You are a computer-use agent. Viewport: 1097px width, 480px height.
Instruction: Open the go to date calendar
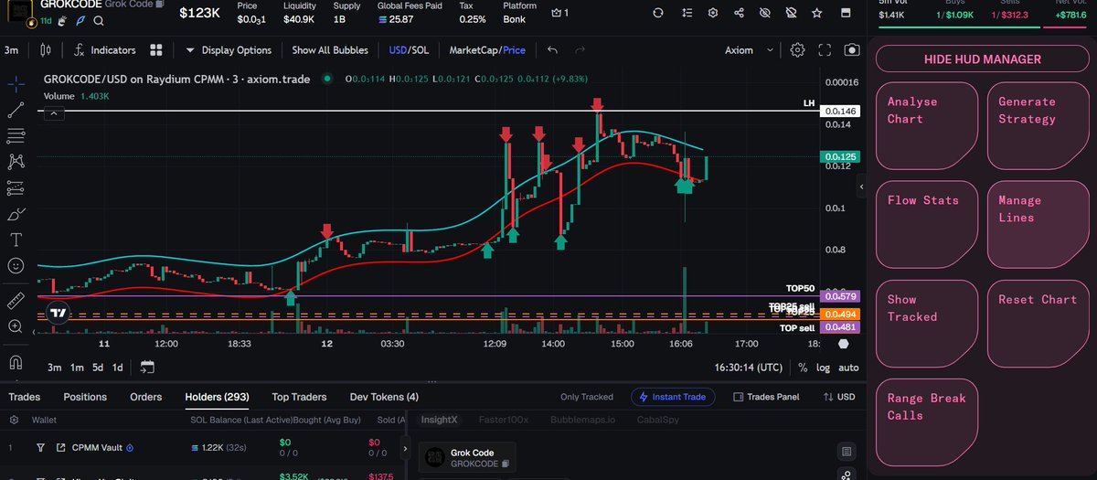pos(146,368)
